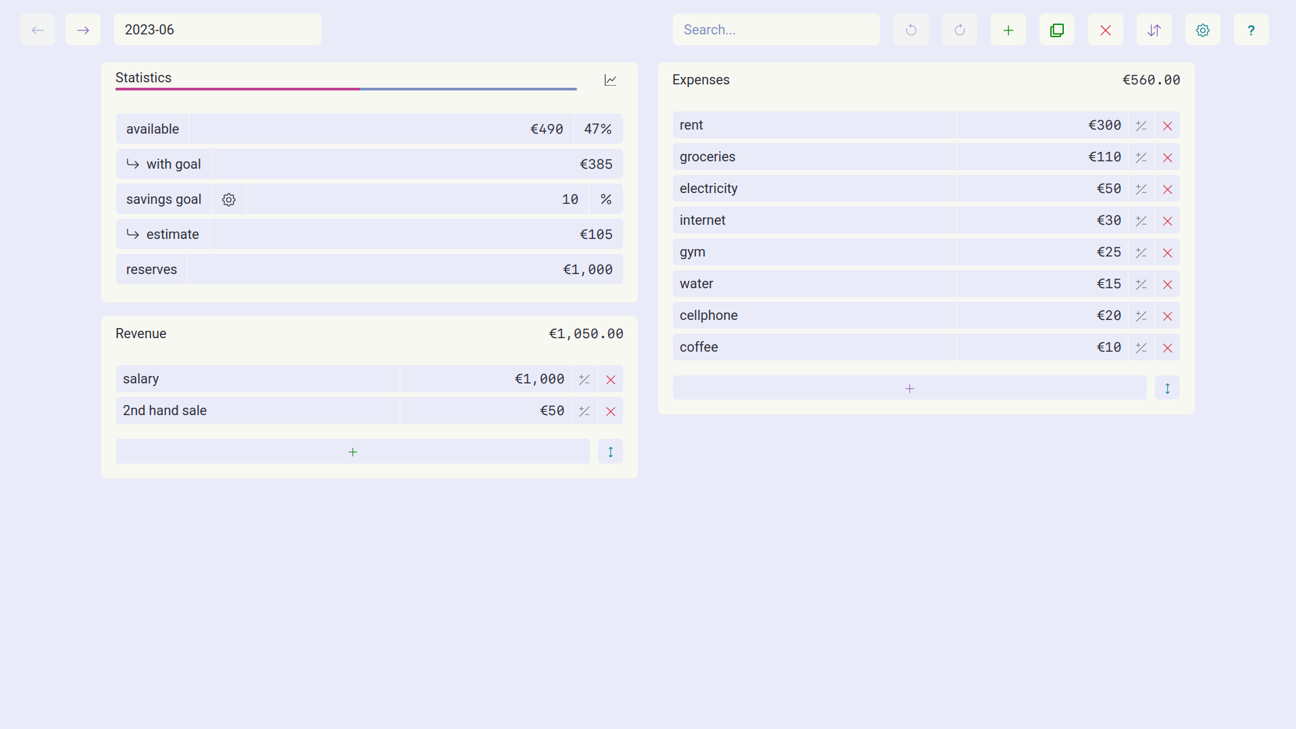Toggle sign of the cellphone expense
Viewport: 1296px width, 729px height.
1141,316
